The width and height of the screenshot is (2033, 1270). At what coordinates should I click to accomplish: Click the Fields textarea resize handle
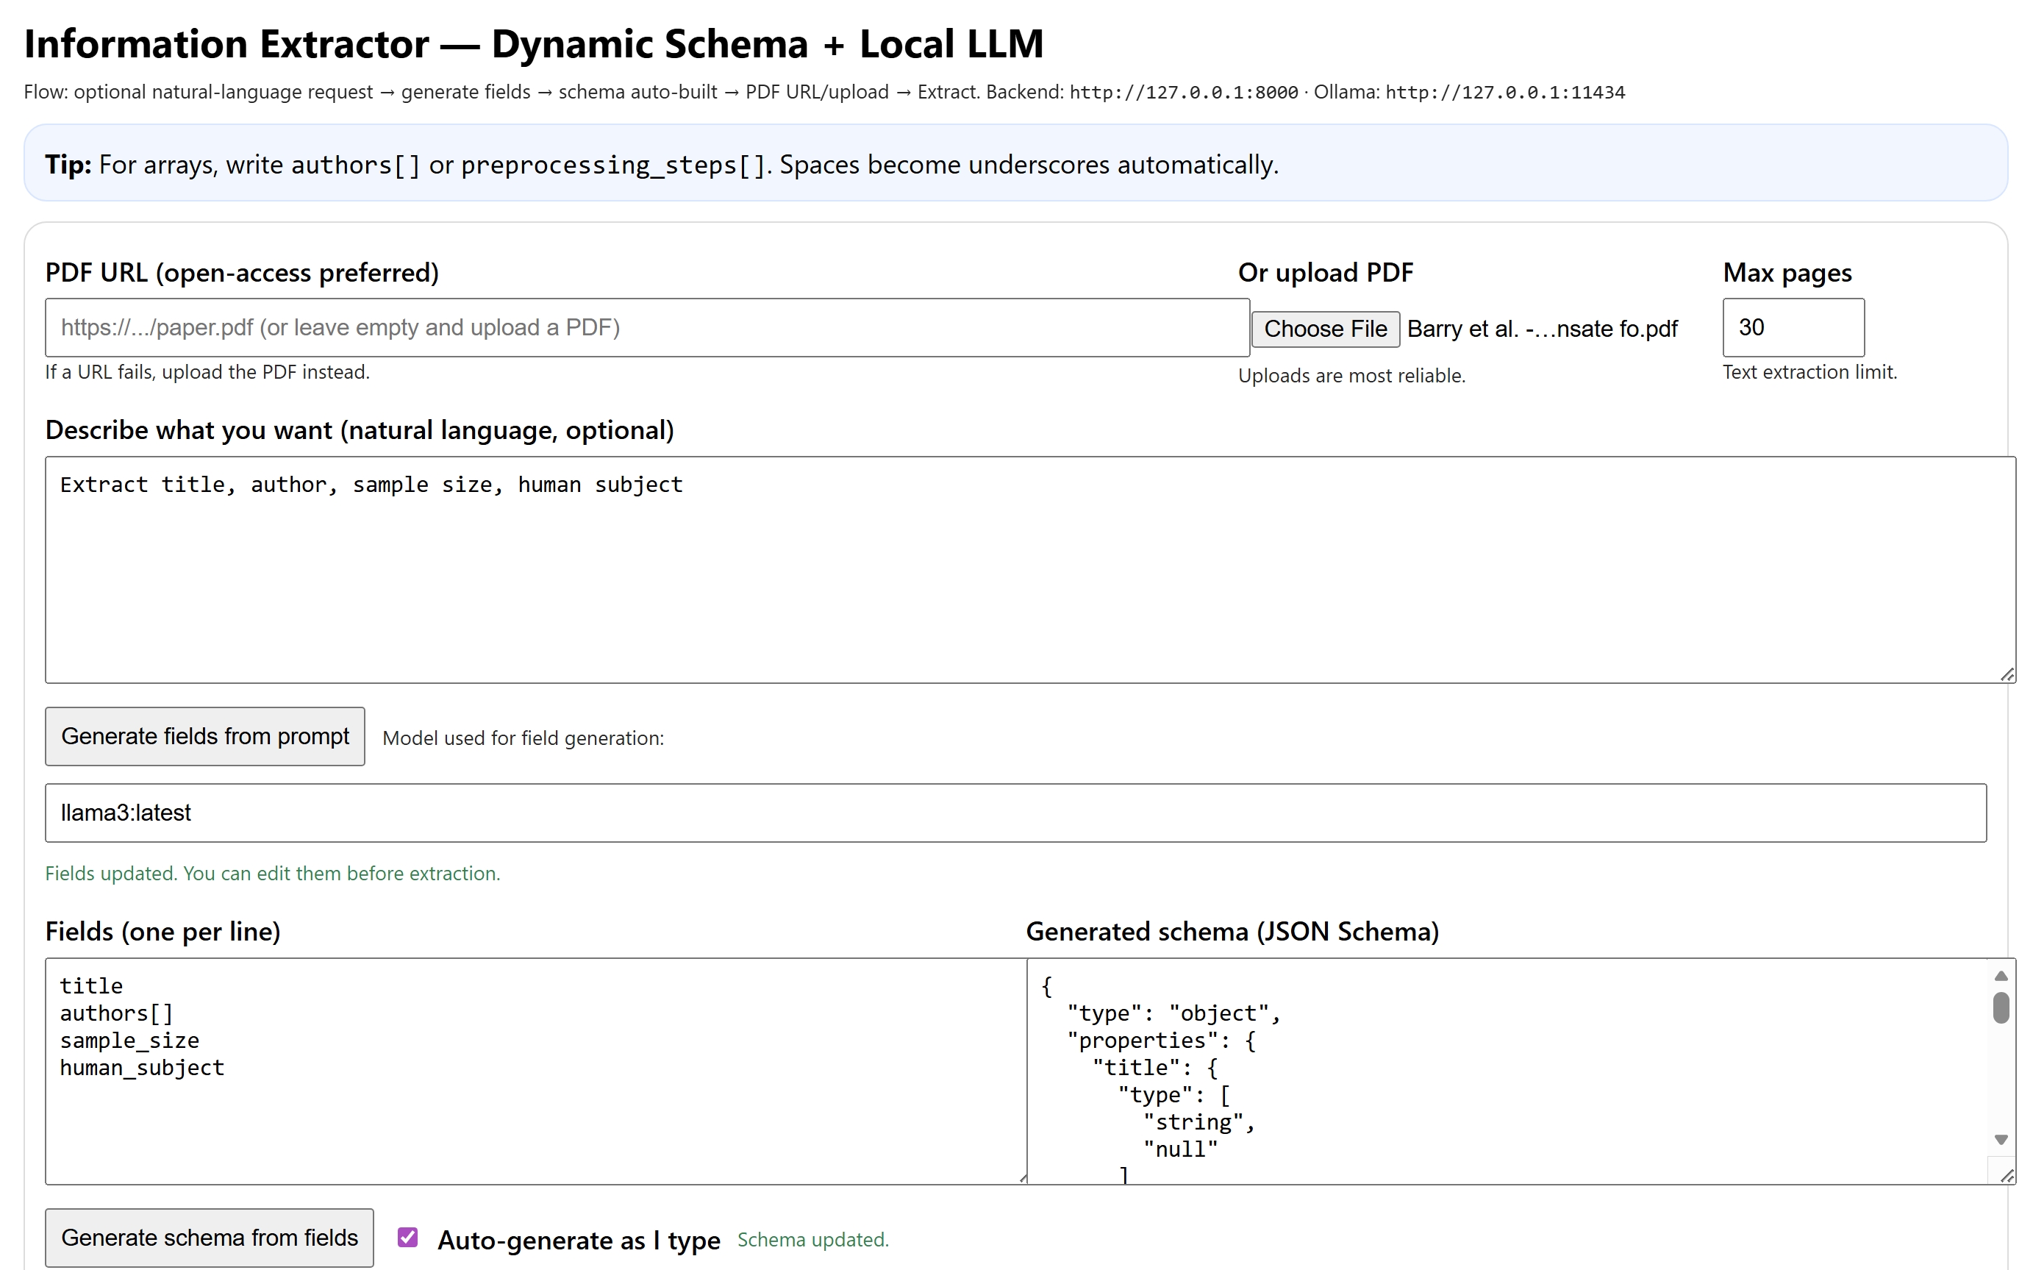1021,1177
